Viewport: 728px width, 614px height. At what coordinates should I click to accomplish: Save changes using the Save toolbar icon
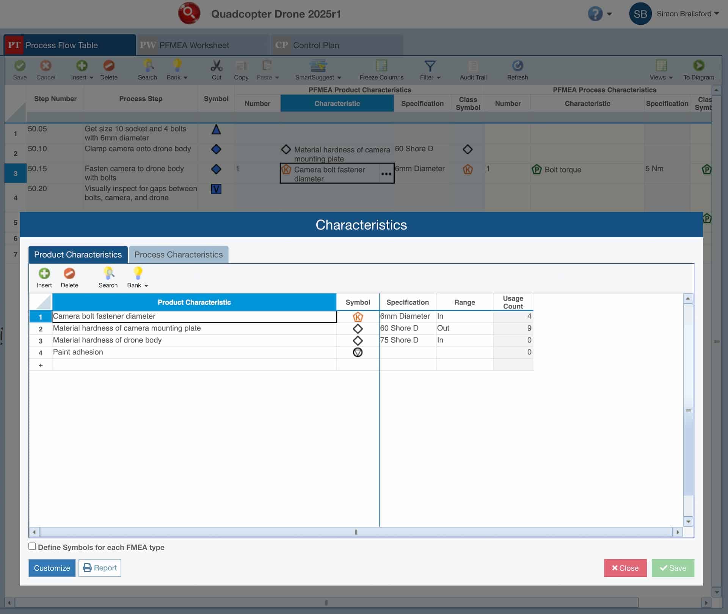coord(20,69)
